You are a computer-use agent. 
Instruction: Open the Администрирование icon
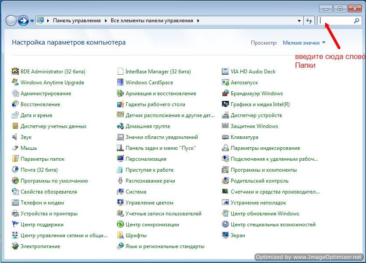(x=15, y=93)
